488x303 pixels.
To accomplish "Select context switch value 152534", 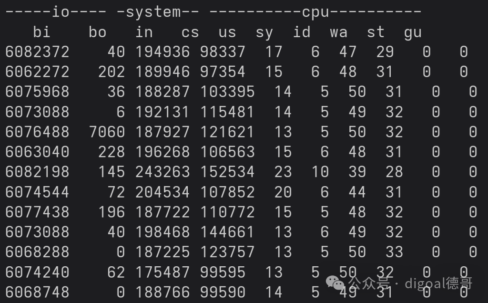I will tap(227, 172).
